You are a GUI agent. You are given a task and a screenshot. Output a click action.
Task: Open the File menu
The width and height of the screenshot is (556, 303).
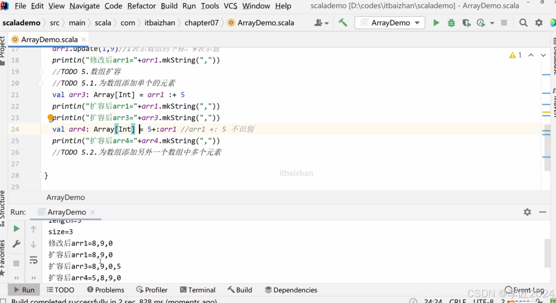tap(20, 6)
